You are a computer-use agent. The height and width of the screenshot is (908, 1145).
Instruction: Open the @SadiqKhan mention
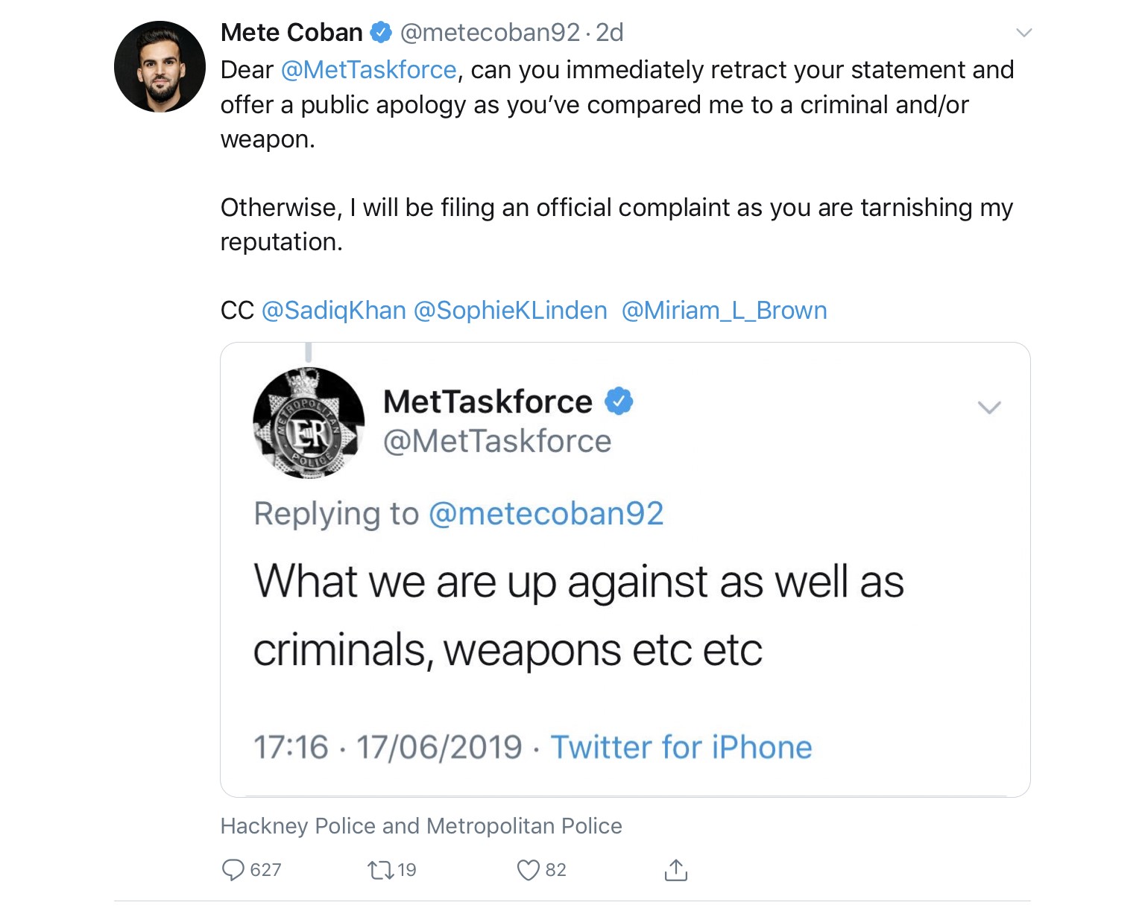pos(334,310)
